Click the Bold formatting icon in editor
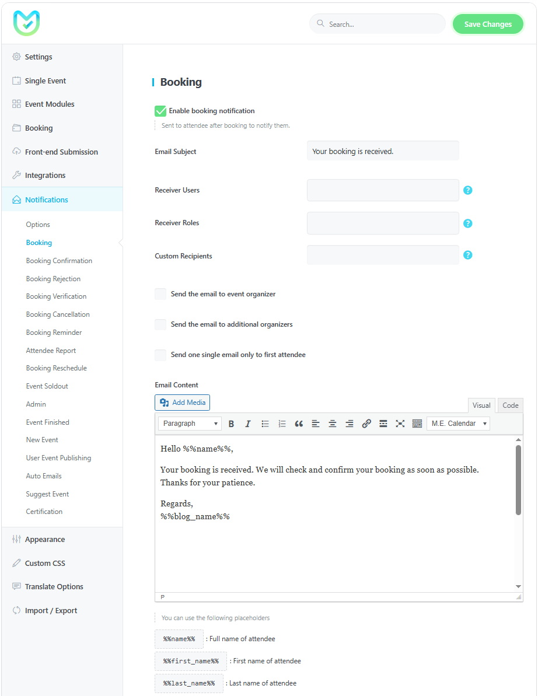Image resolution: width=538 pixels, height=696 pixels. coord(231,424)
